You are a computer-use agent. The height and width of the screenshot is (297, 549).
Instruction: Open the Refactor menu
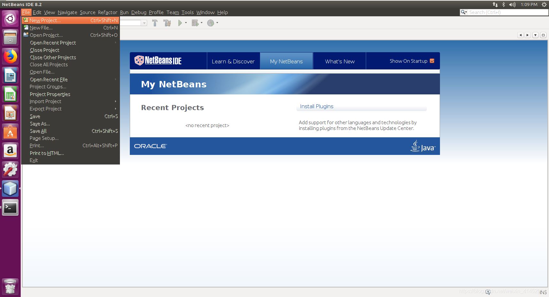pos(108,12)
